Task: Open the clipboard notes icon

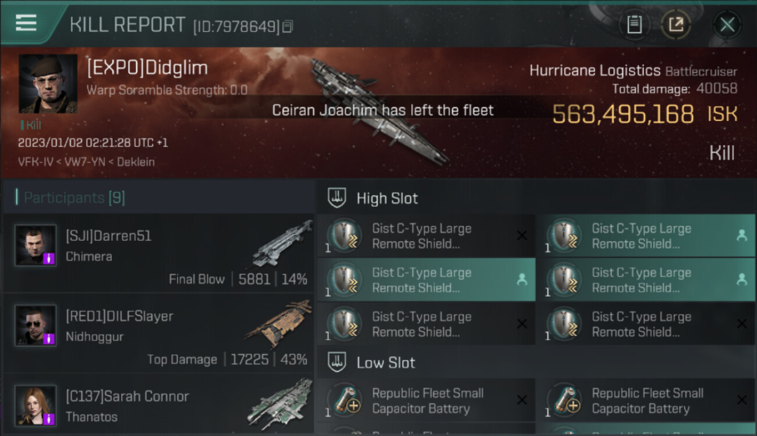Action: [x=634, y=24]
